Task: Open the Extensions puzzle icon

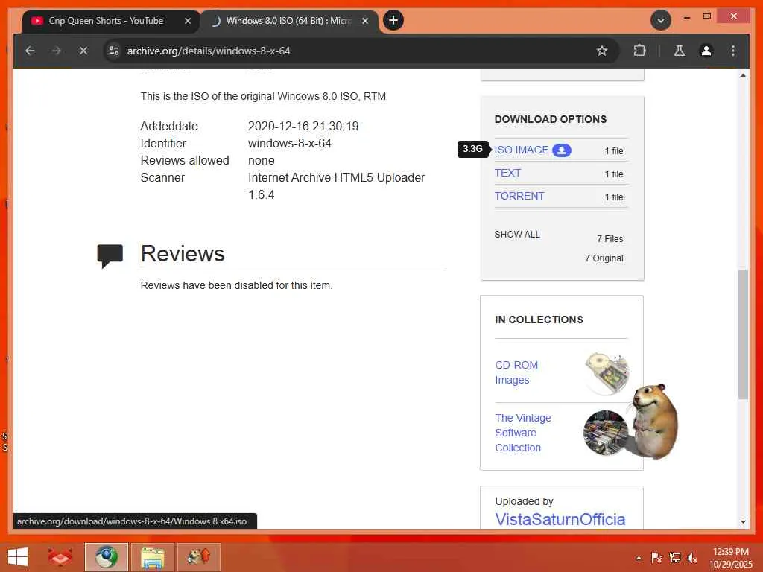Action: coord(639,51)
